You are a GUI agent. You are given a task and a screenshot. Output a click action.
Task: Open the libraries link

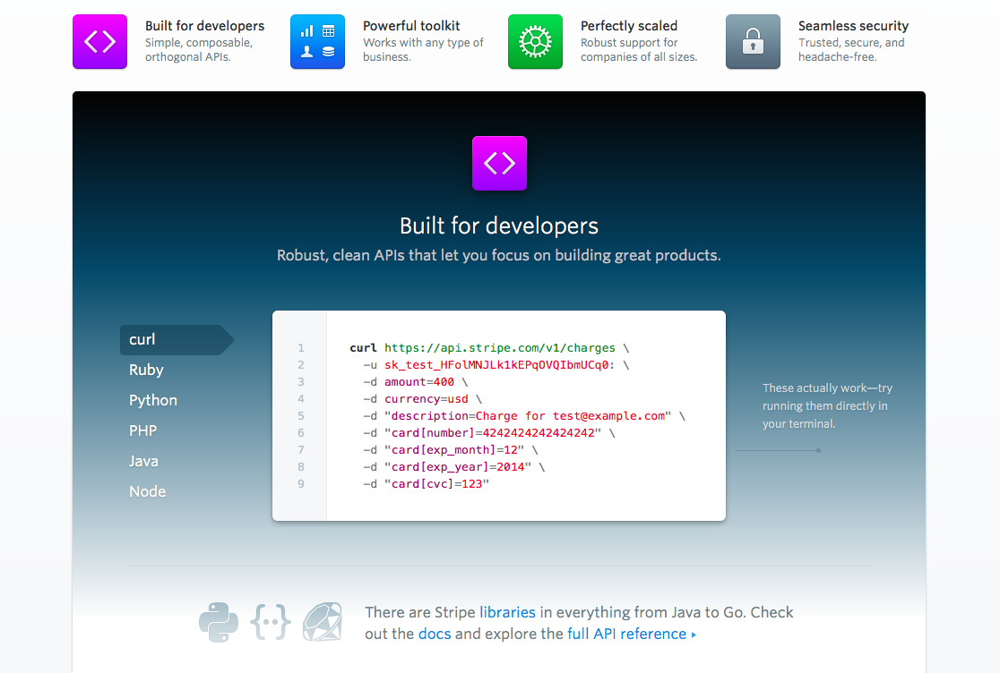pyautogui.click(x=508, y=612)
